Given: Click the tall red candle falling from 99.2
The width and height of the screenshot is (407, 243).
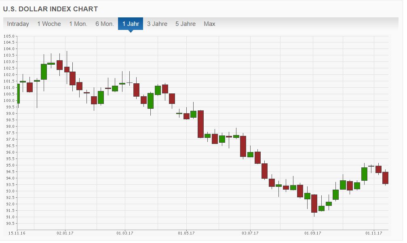Looking at the screenshot, I should click(200, 124).
